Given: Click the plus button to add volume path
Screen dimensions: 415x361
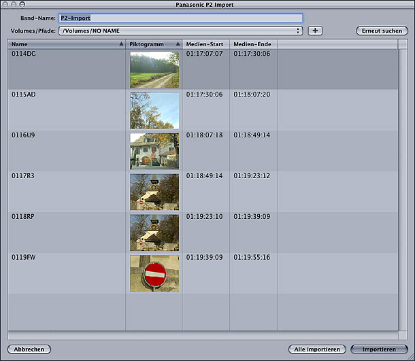Looking at the screenshot, I should (314, 31).
